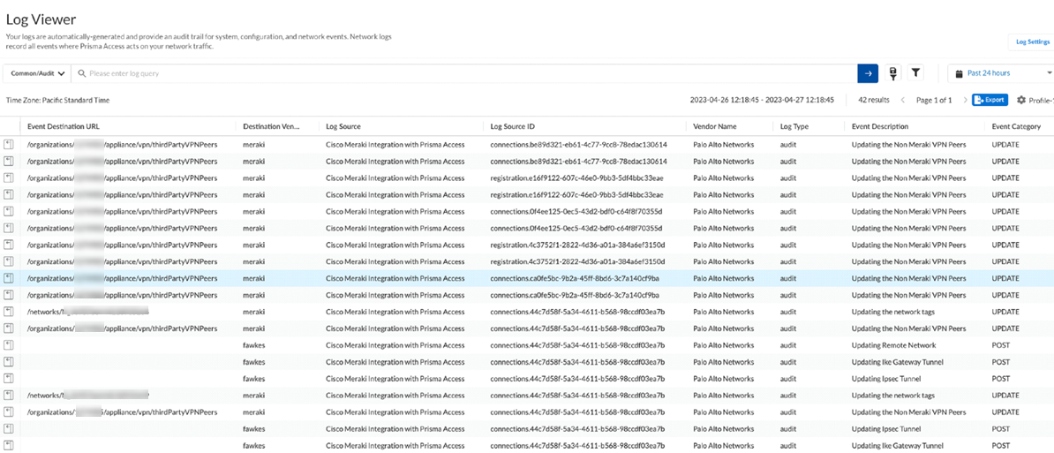This screenshot has height=453, width=1054.
Task: Open the Past 24 hours time range dropdown
Action: (1006, 73)
